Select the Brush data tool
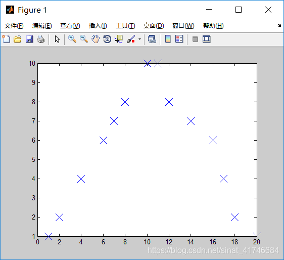This screenshot has height=260, width=284. tap(131, 39)
